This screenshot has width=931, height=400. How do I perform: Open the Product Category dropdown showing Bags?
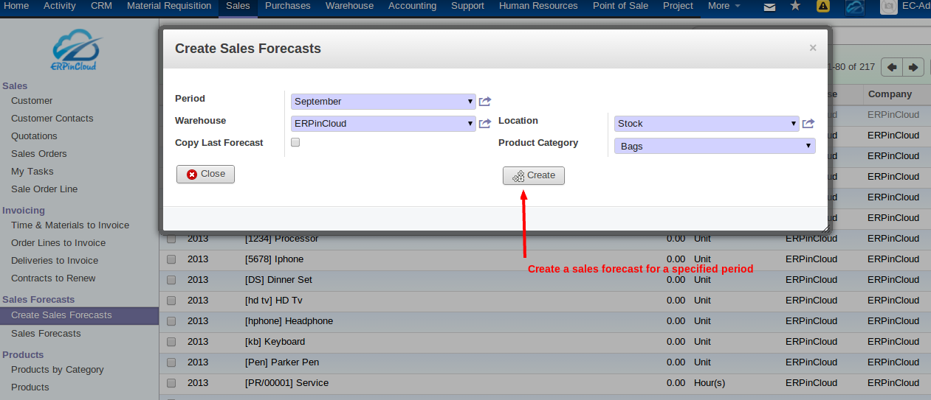click(715, 146)
